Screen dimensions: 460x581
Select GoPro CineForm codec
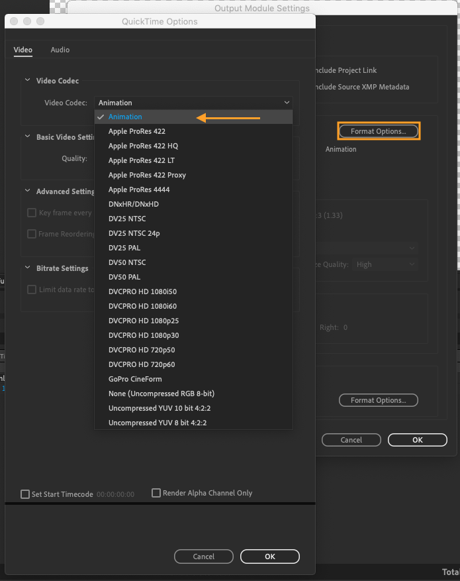tap(135, 379)
